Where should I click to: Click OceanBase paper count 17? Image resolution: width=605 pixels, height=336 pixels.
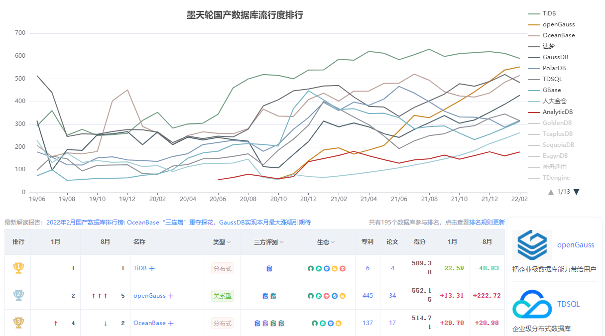pyautogui.click(x=392, y=323)
